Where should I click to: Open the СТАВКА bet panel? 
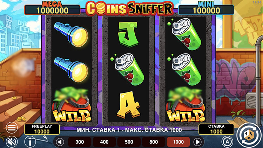(216, 129)
